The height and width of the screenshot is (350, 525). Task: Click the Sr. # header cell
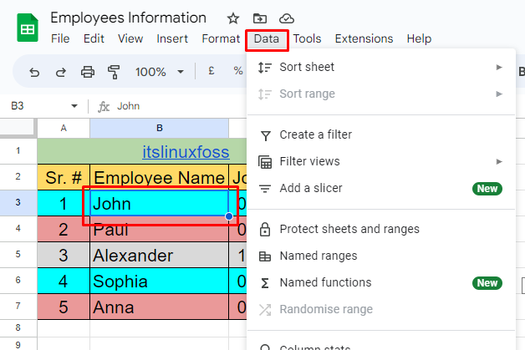coord(64,177)
